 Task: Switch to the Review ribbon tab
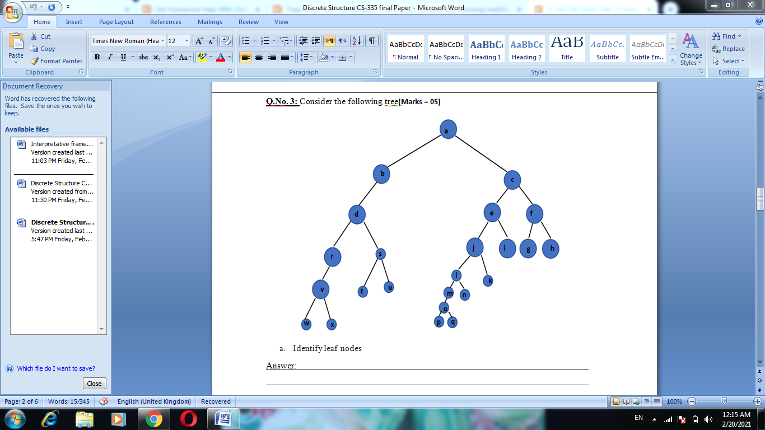coord(248,22)
